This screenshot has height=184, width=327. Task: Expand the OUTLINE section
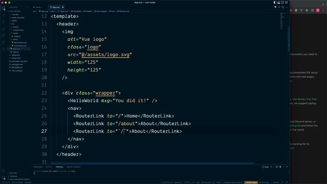13,173
